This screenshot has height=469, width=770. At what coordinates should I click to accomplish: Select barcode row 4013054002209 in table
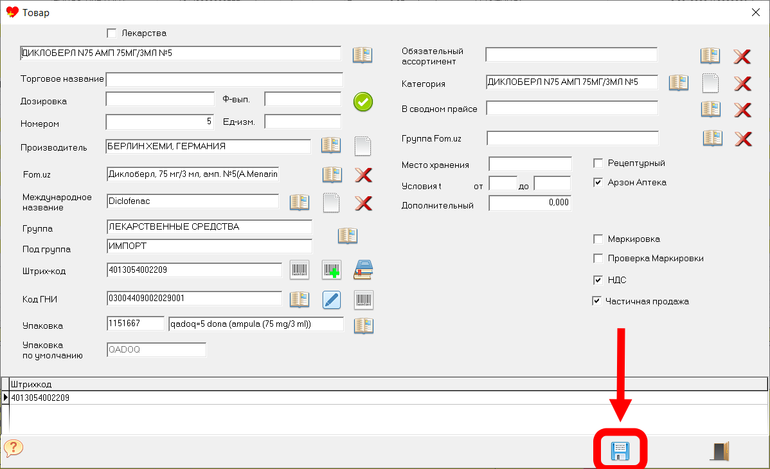388,398
